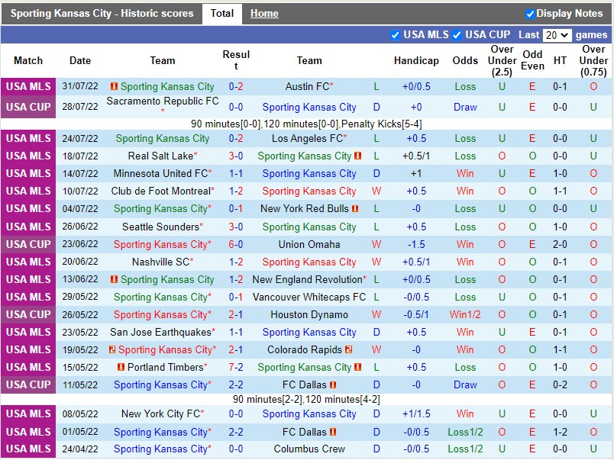Click red card icon beside Portland Timbers
614x460 pixels.
pos(121,367)
